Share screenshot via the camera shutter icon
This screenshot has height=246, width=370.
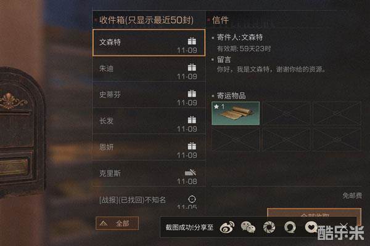(x=269, y=228)
